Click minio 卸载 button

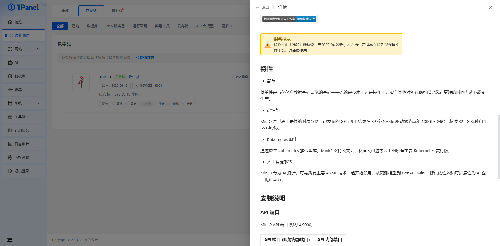(x=176, y=104)
